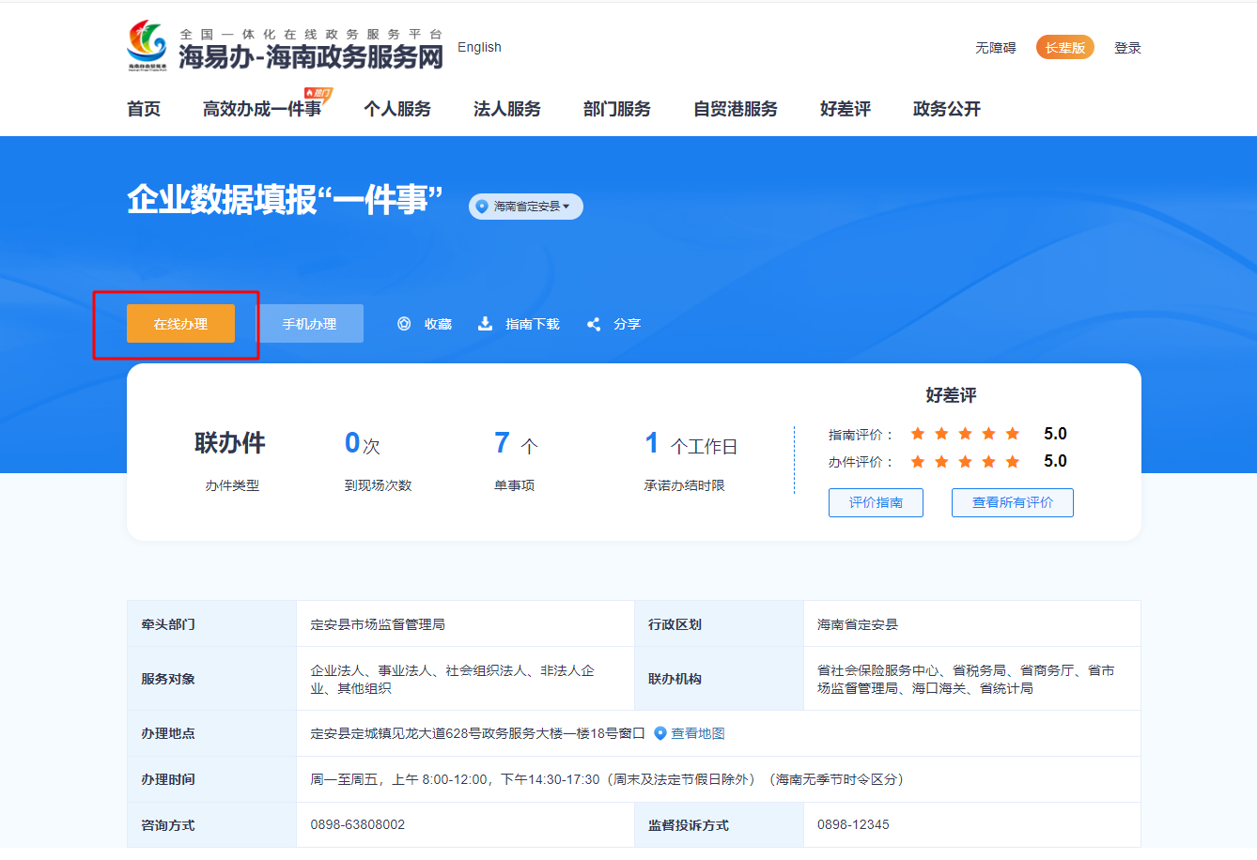
Task: Click the 查看地图 map pin icon
Action: [660, 733]
